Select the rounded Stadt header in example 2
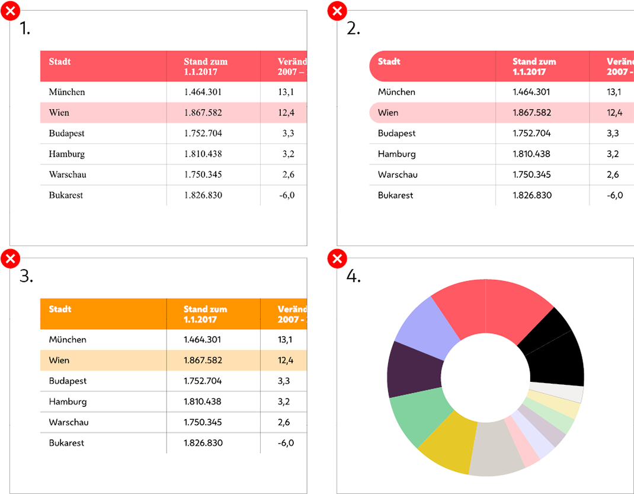This screenshot has height=494, width=634. [389, 61]
